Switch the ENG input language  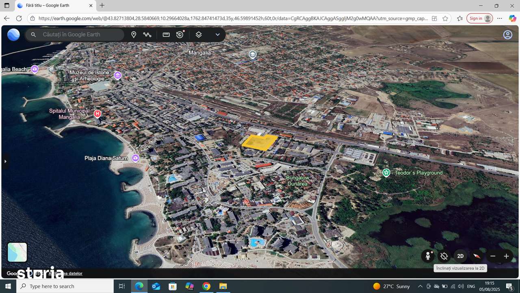click(x=471, y=286)
